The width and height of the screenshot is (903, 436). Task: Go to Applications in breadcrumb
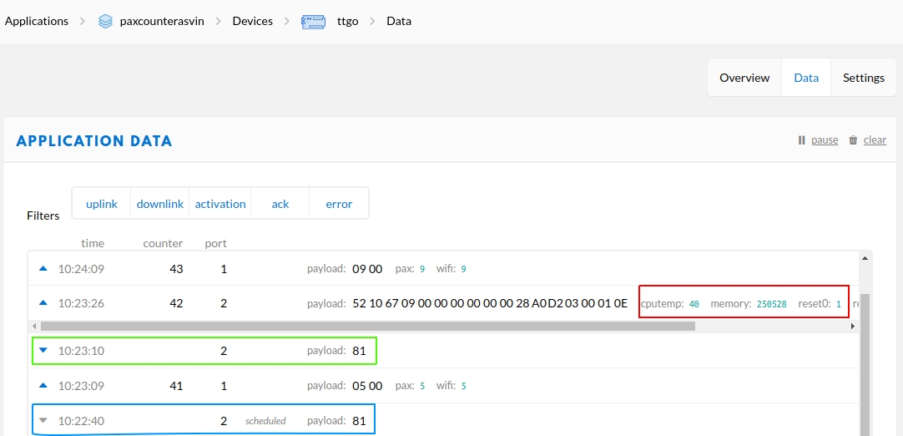tap(37, 22)
